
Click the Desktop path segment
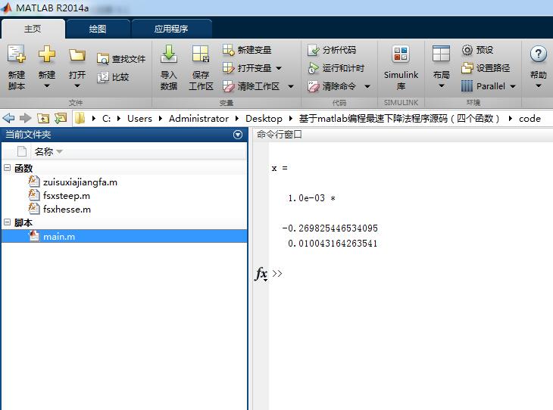point(264,118)
